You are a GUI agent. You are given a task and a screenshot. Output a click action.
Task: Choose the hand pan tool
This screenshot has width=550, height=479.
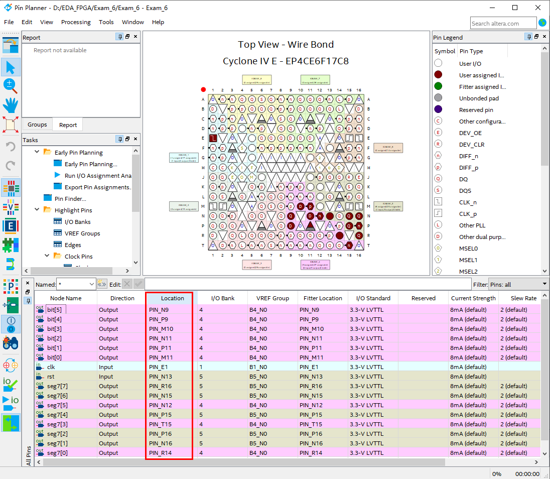[x=11, y=105]
